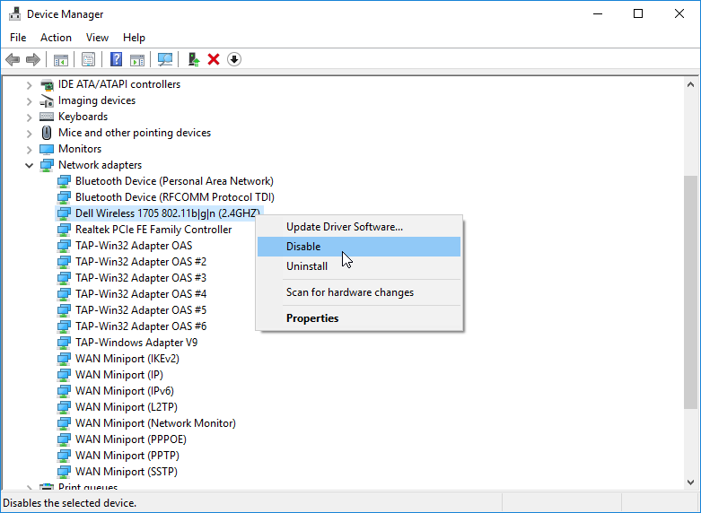This screenshot has width=701, height=513.
Task: Select WAN Miniport (Network Monitor)
Action: 155,423
